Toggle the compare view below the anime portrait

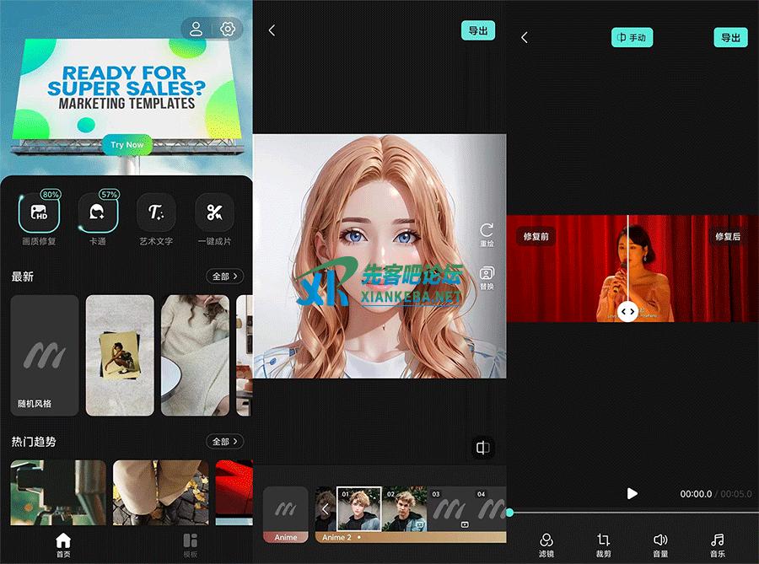(482, 448)
